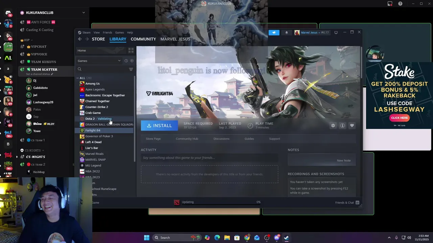
Task: Click Lashsegway28 in Discord voice channel
Action: tap(43, 102)
